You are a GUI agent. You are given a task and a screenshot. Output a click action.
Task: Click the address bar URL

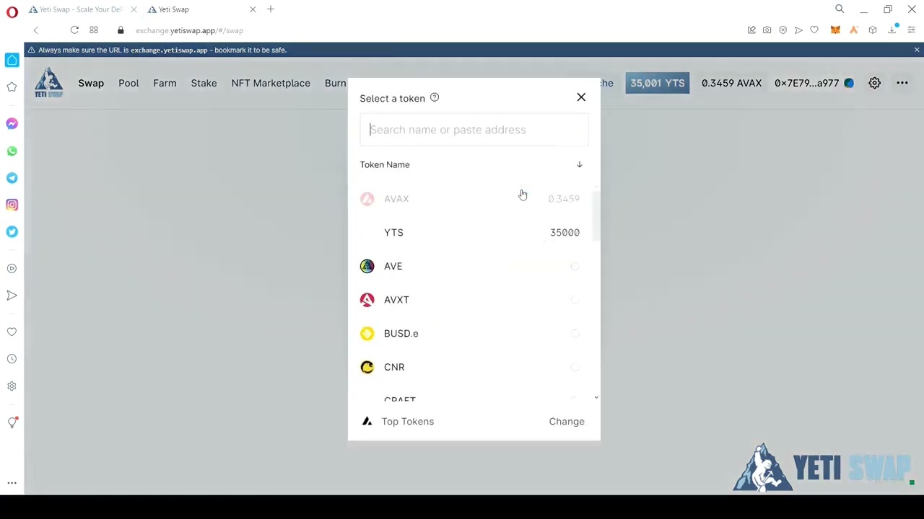189,30
